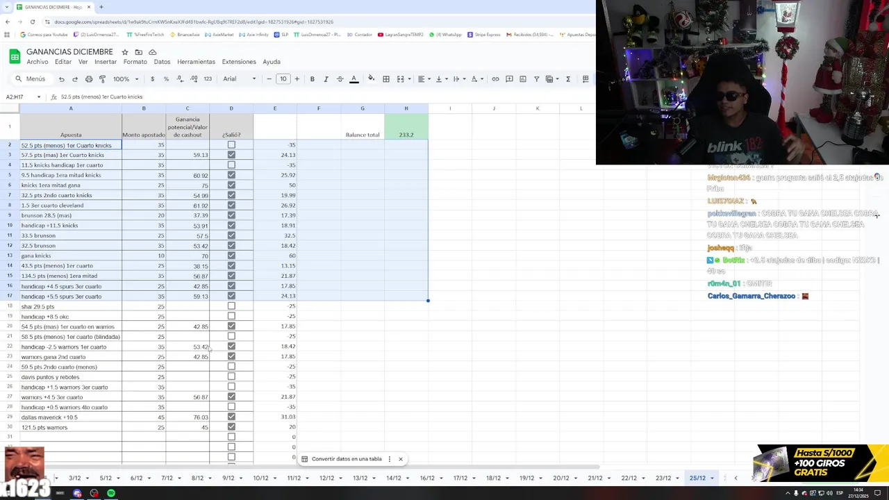
Task: Add a comment with the comment icon
Action: tap(509, 79)
